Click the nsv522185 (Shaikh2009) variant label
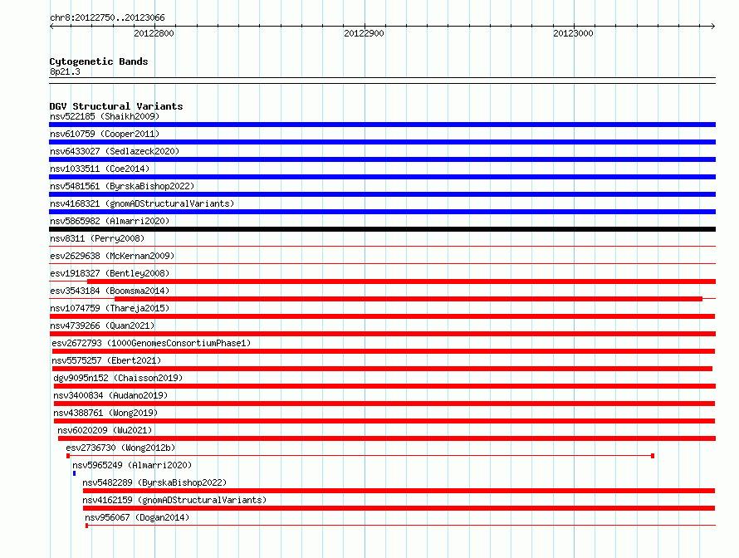Screen dimensions: 739x558 [x=105, y=116]
